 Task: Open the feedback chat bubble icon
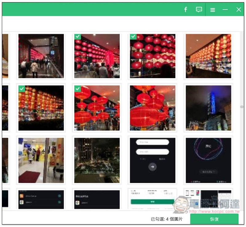[x=199, y=10]
